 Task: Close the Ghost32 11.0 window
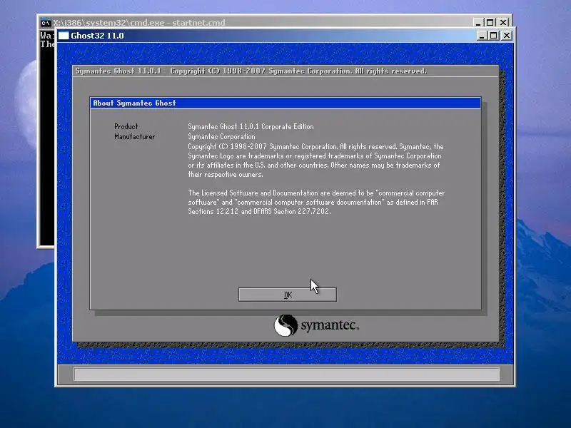click(507, 36)
